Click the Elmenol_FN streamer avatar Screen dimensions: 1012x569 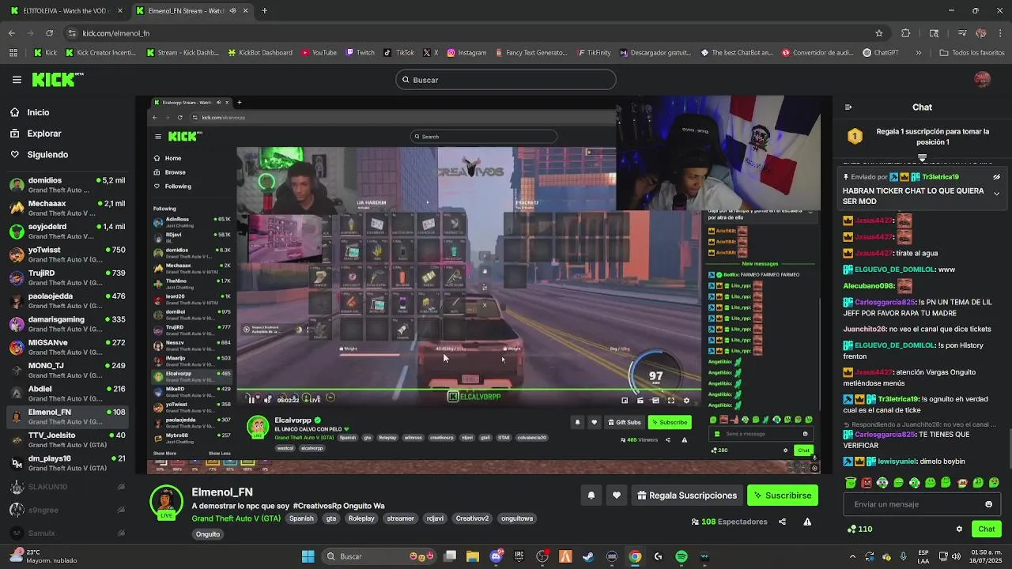click(x=166, y=501)
